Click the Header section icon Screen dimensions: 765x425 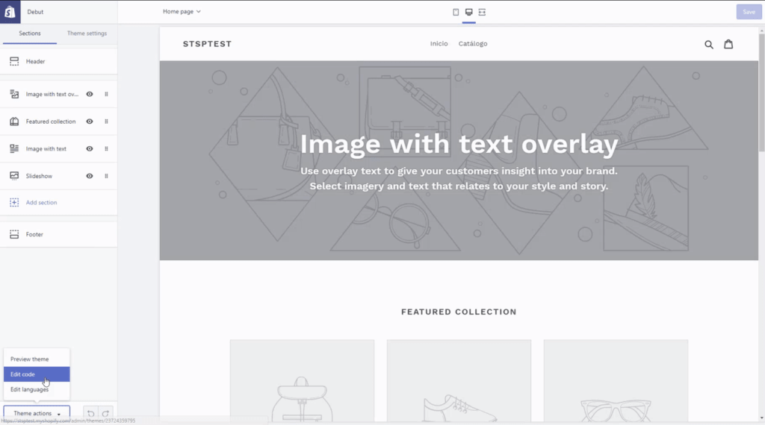pyautogui.click(x=14, y=61)
